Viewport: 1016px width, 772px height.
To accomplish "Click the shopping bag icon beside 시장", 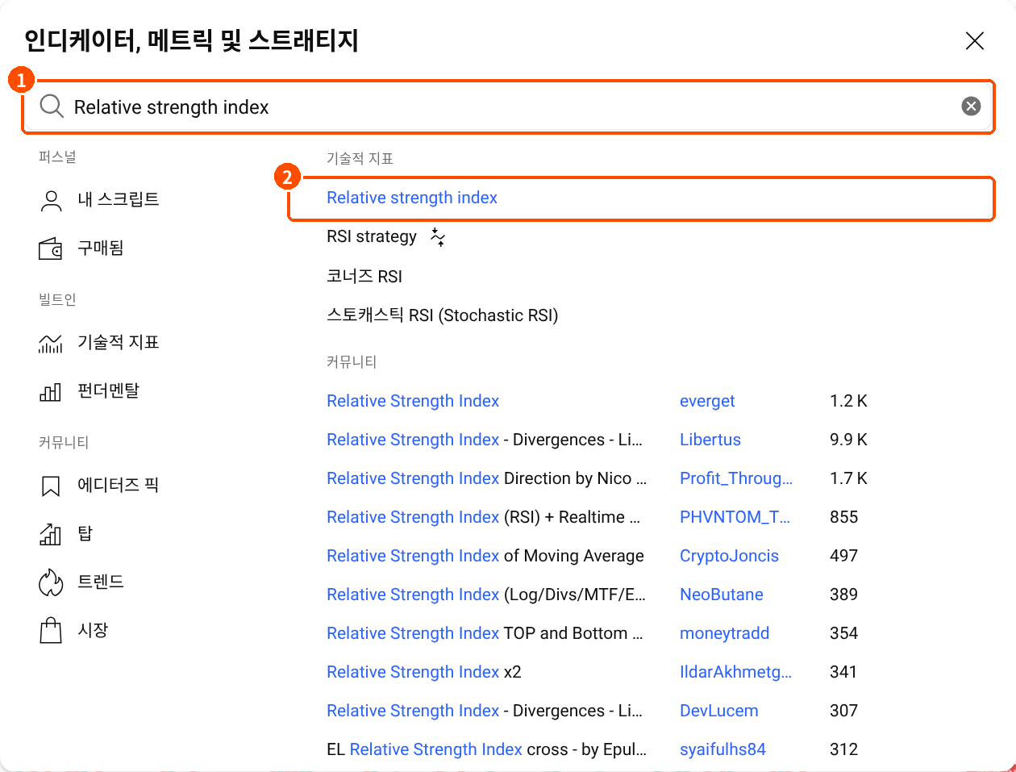I will [51, 630].
